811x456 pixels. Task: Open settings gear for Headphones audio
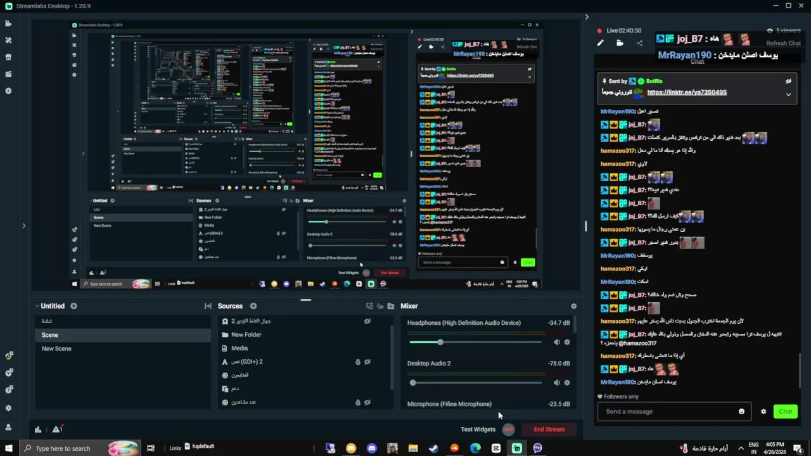[567, 342]
